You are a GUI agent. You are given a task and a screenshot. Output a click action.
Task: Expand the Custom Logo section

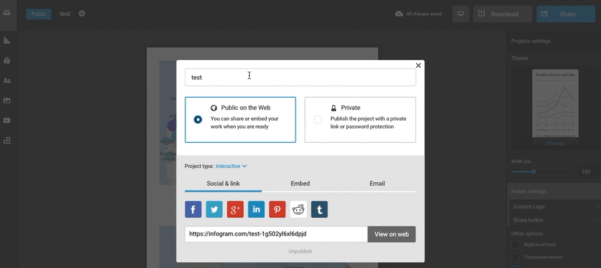[553, 207]
